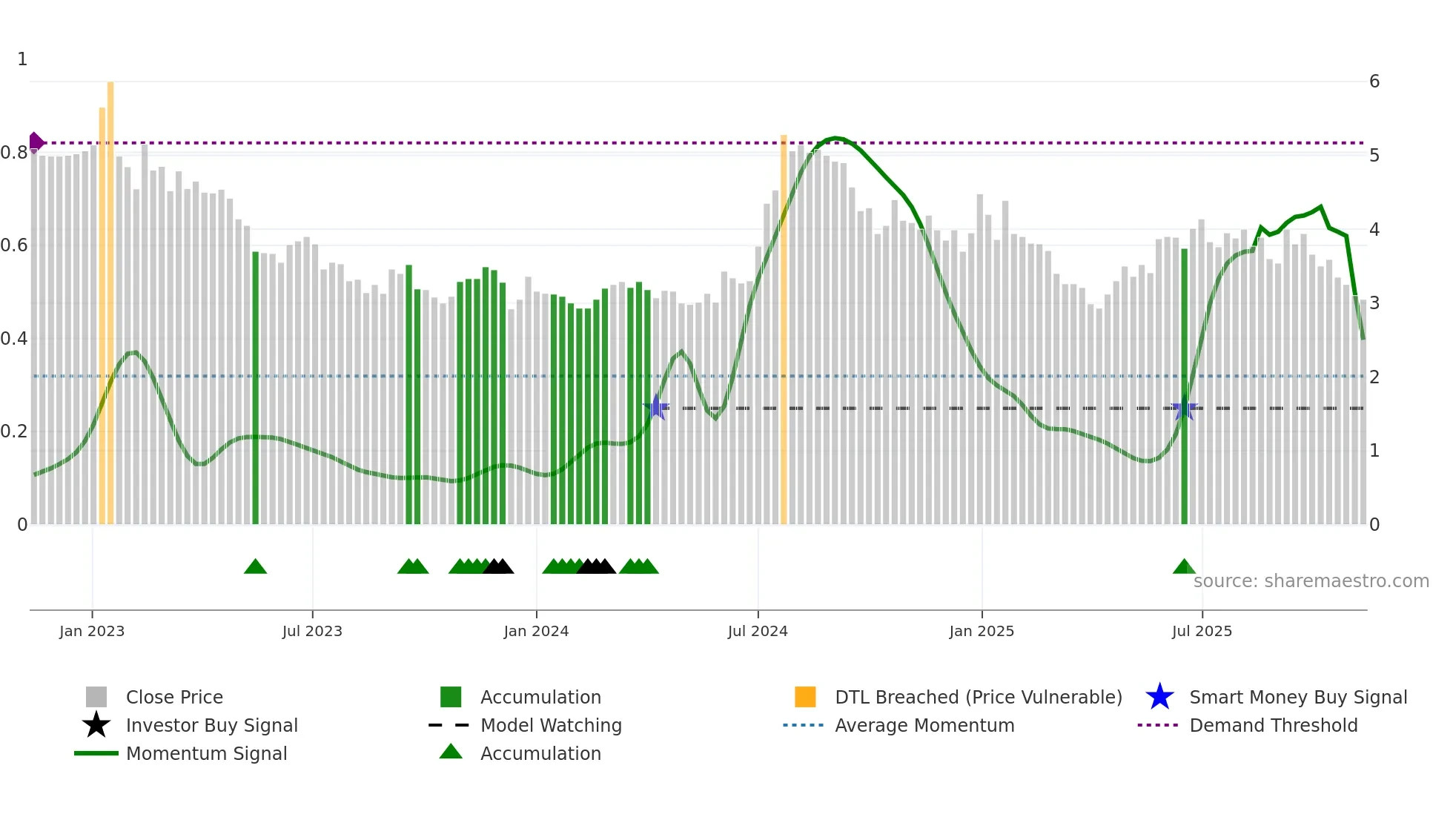Click the green accumulation triangle near July 2025
Viewport: 1453px width, 817px height.
(1184, 567)
